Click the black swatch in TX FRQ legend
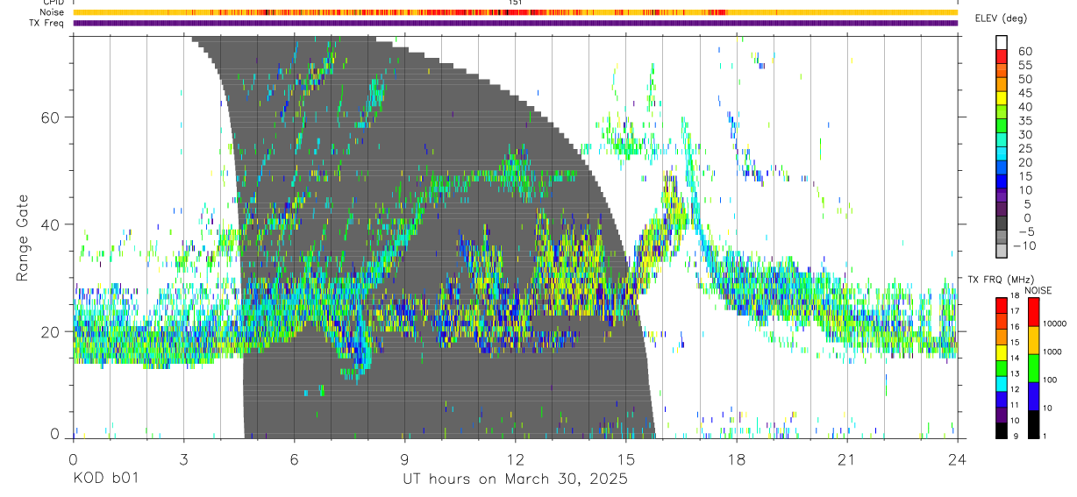 coord(1002,430)
